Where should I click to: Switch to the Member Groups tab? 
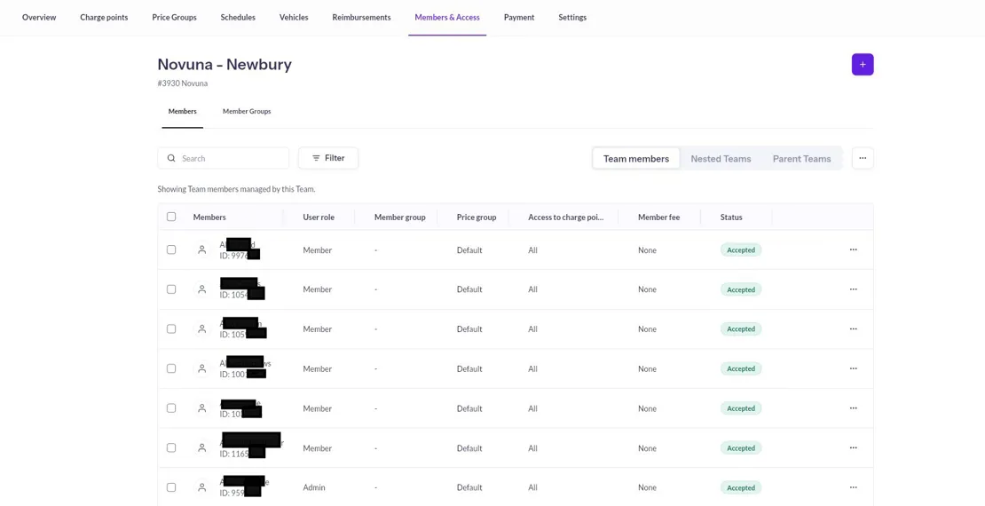click(x=247, y=112)
